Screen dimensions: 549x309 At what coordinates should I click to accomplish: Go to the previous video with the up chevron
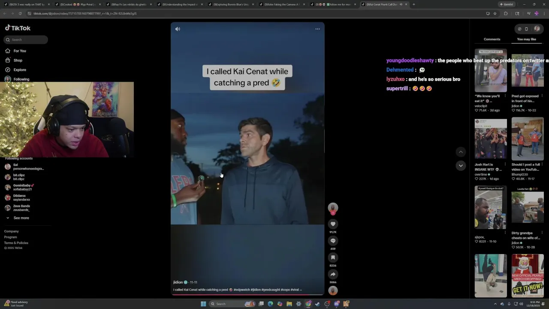[x=461, y=152]
